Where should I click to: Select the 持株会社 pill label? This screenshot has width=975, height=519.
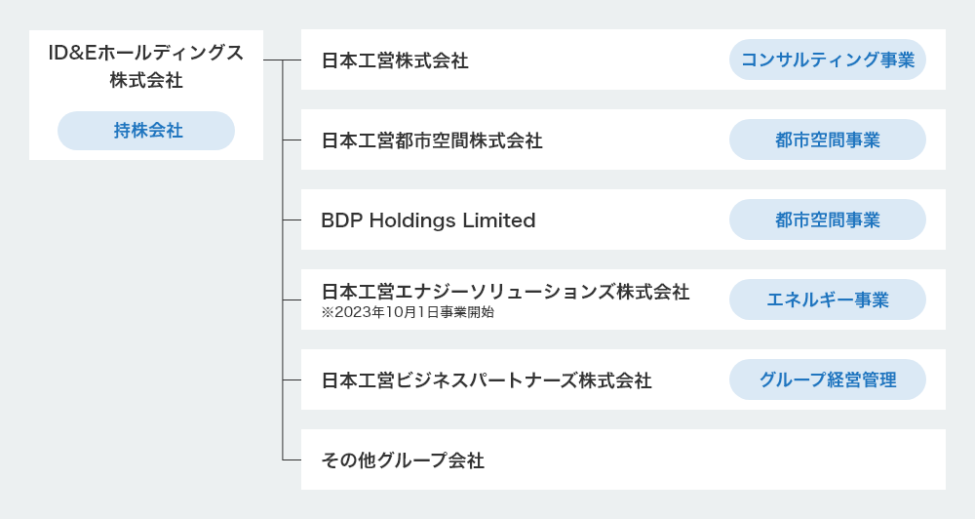tap(146, 131)
